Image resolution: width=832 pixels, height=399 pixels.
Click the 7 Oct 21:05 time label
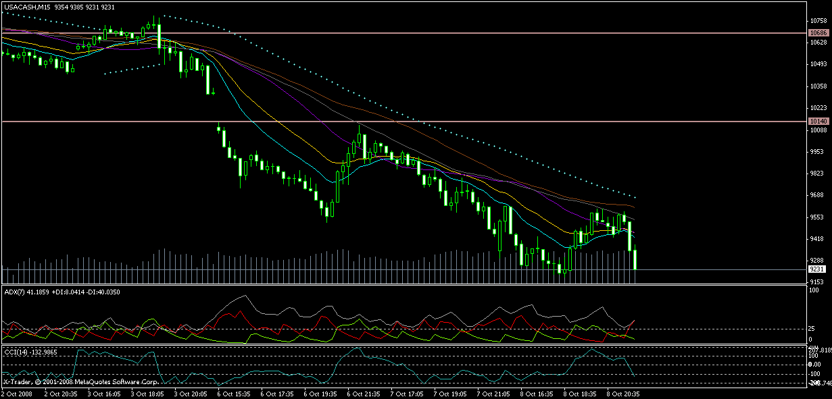point(493,393)
